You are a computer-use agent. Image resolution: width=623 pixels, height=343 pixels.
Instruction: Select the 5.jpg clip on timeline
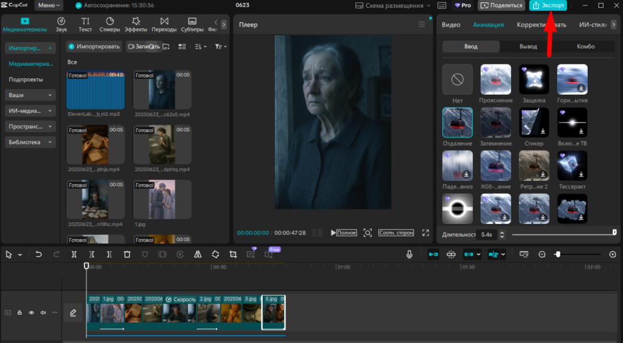273,313
